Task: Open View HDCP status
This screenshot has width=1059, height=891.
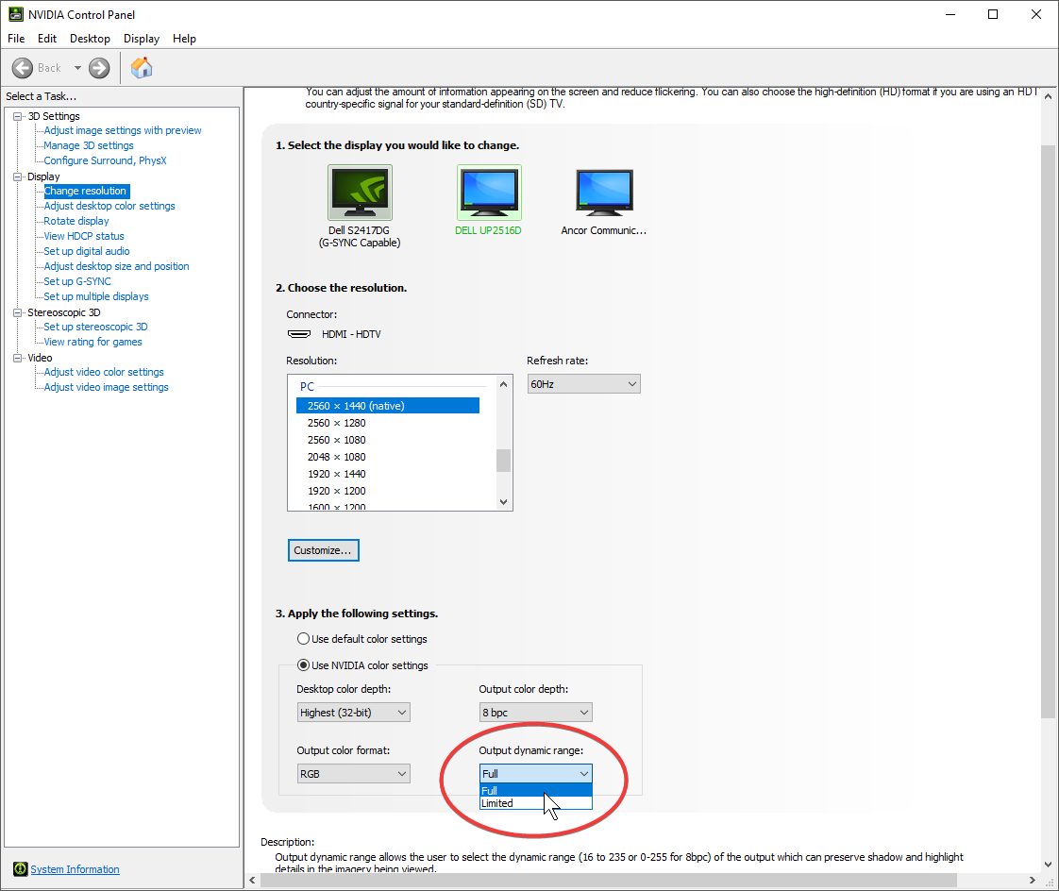Action: (84, 236)
